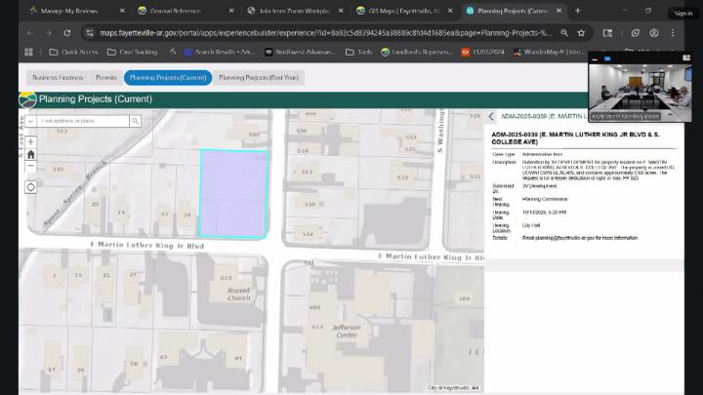The width and height of the screenshot is (703, 395).
Task: Zoom in on the map
Action: click(31, 142)
